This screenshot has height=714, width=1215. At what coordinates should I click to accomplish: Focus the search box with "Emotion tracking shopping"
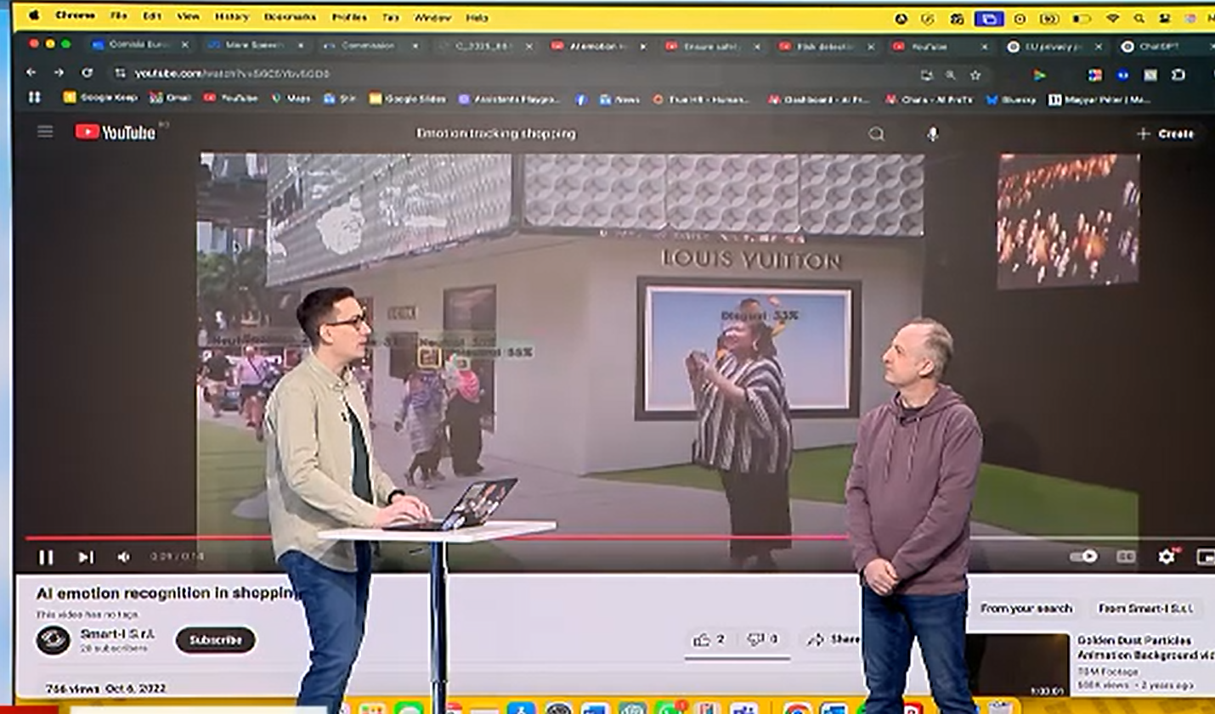[x=495, y=133]
